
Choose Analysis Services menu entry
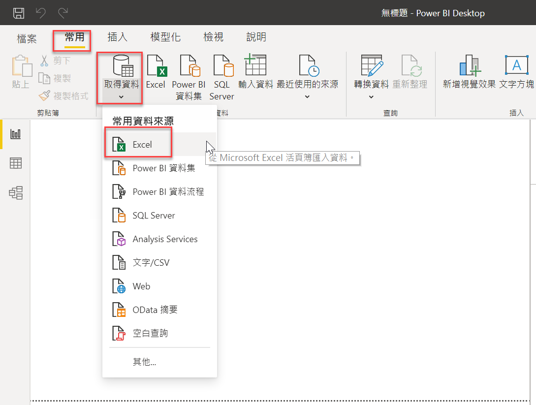pos(159,239)
